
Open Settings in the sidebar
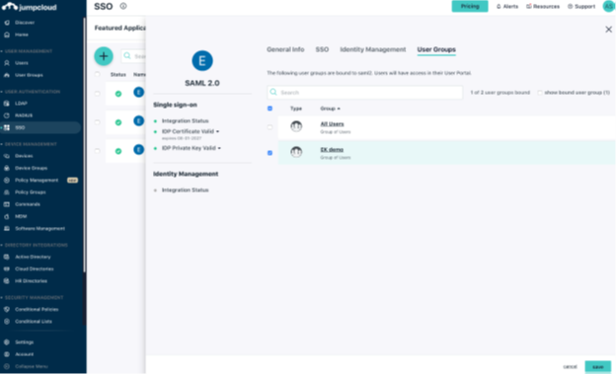point(24,342)
